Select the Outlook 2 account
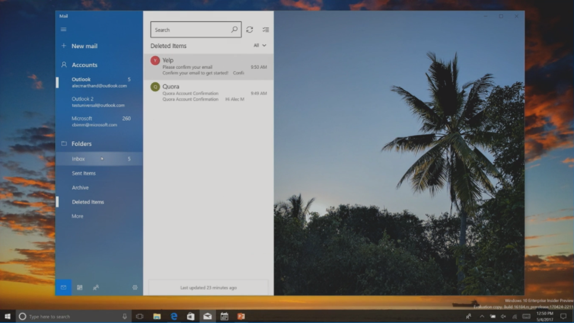 pos(99,102)
